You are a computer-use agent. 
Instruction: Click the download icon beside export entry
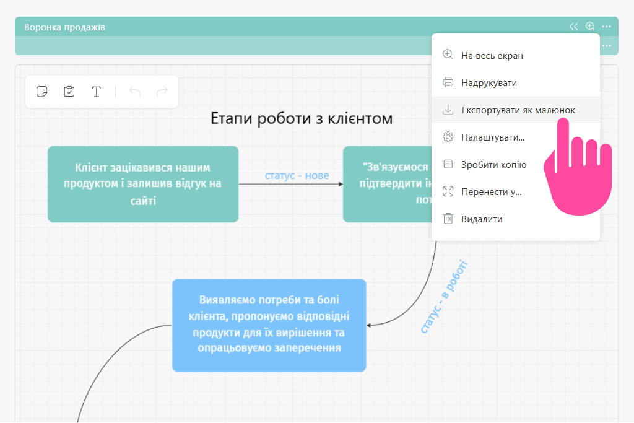click(x=448, y=110)
